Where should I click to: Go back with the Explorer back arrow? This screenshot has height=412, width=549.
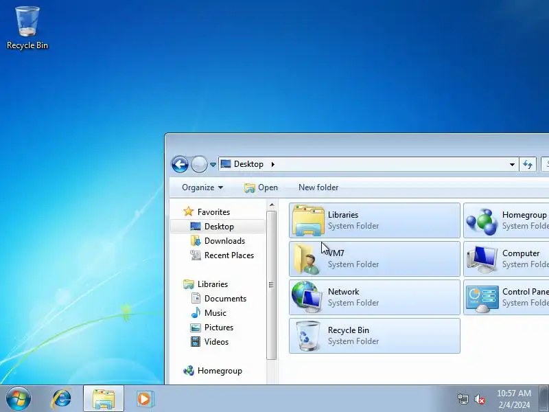point(180,164)
